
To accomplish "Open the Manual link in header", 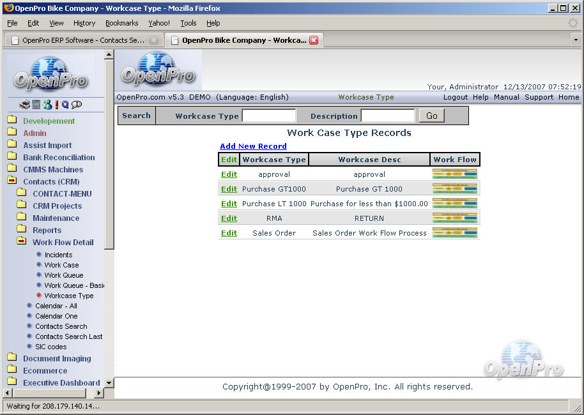I will pyautogui.click(x=507, y=97).
